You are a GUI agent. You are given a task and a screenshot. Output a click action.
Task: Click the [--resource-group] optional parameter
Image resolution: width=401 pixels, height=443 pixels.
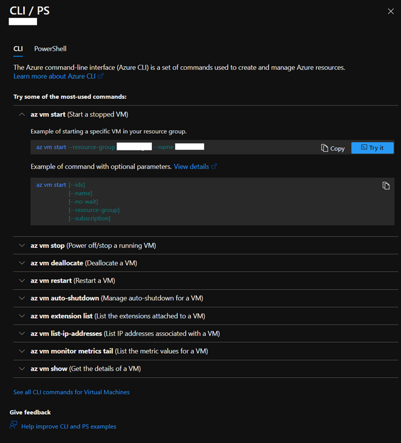click(x=94, y=210)
